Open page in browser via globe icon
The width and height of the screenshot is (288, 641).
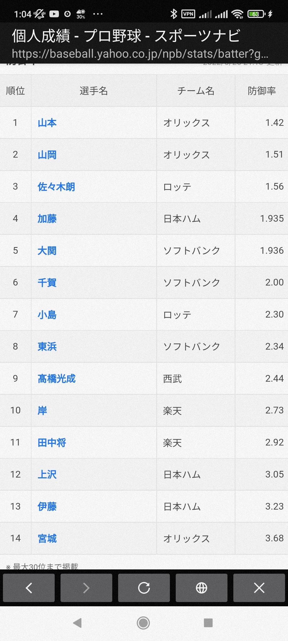click(x=202, y=588)
